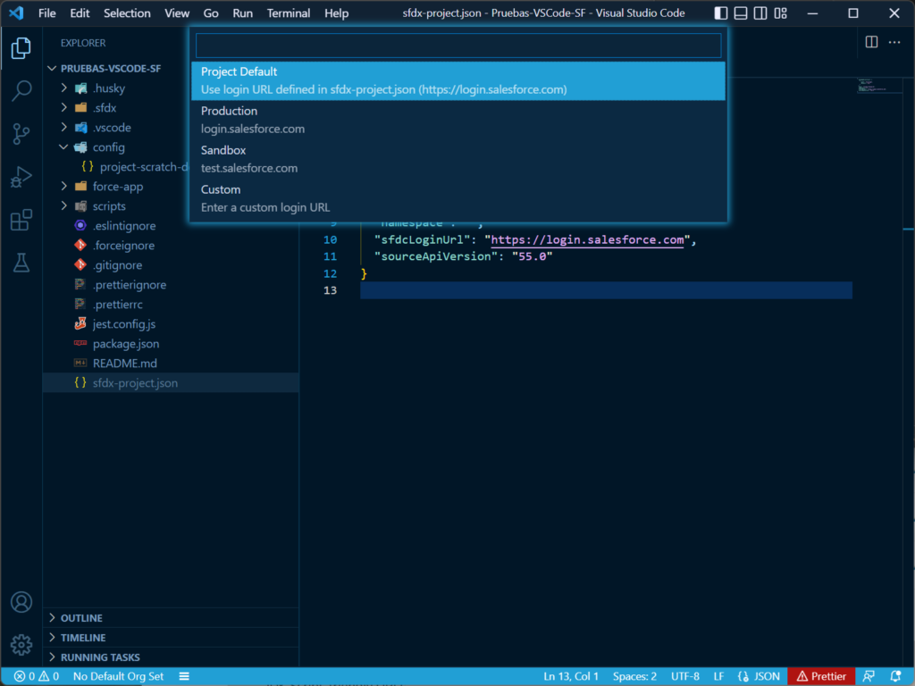Viewport: 915px width, 686px height.
Task: Change the Spaces: 2 indentation setting
Action: click(634, 676)
